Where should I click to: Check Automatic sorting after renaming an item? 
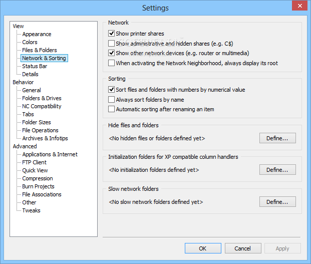tap(111, 109)
